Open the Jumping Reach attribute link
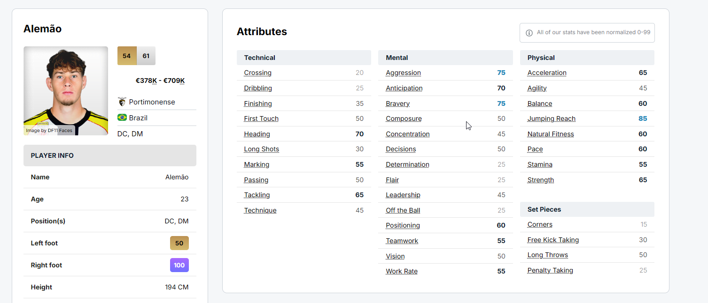This screenshot has height=303, width=708. tap(551, 118)
